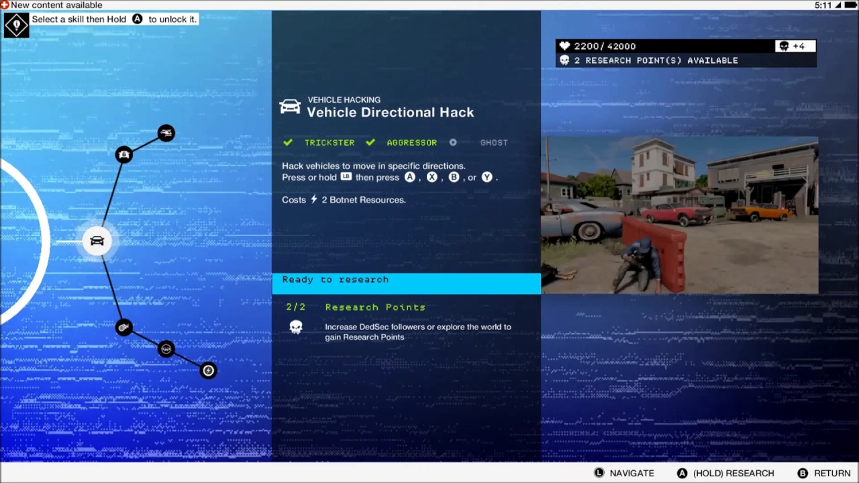
Task: Click the Ready to research bar
Action: (406, 283)
